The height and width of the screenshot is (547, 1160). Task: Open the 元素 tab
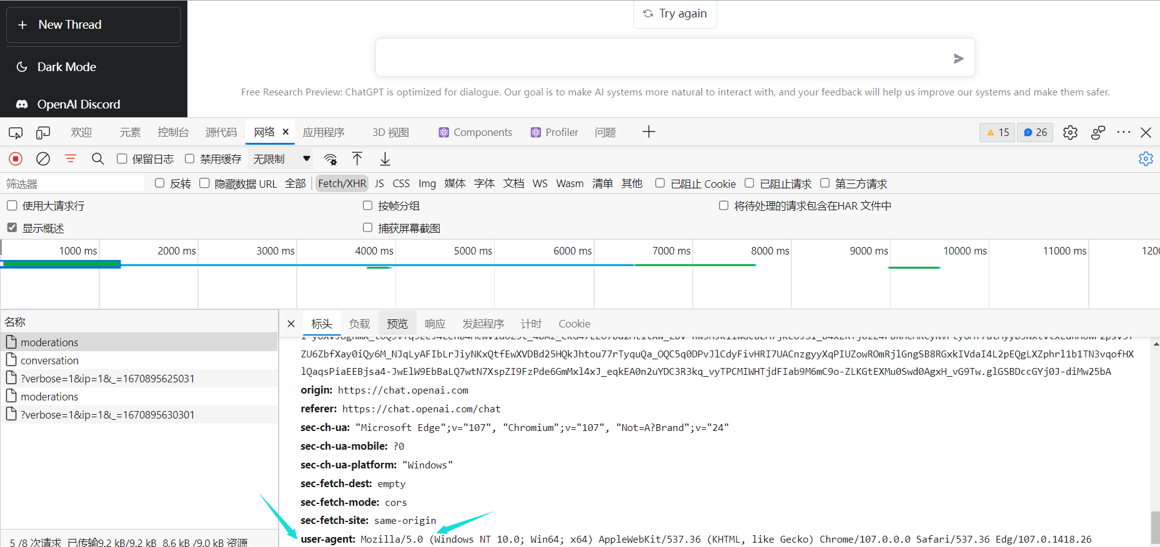[x=130, y=132]
